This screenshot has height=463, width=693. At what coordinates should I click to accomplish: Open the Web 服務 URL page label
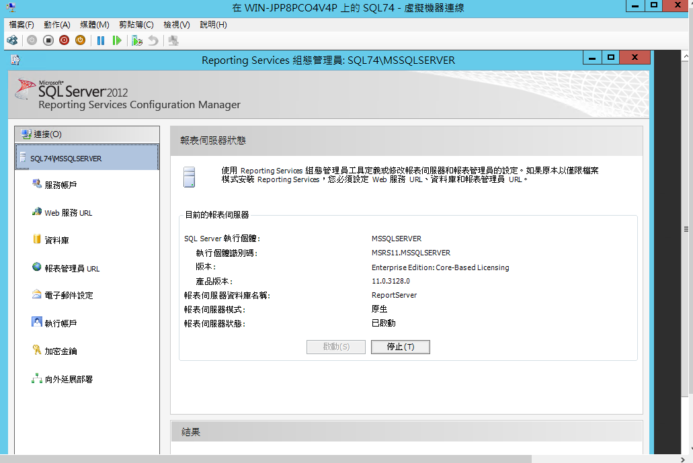click(x=69, y=213)
